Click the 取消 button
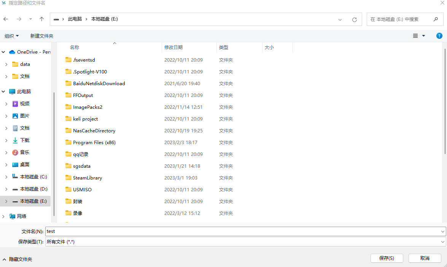447x267 pixels. click(425, 258)
